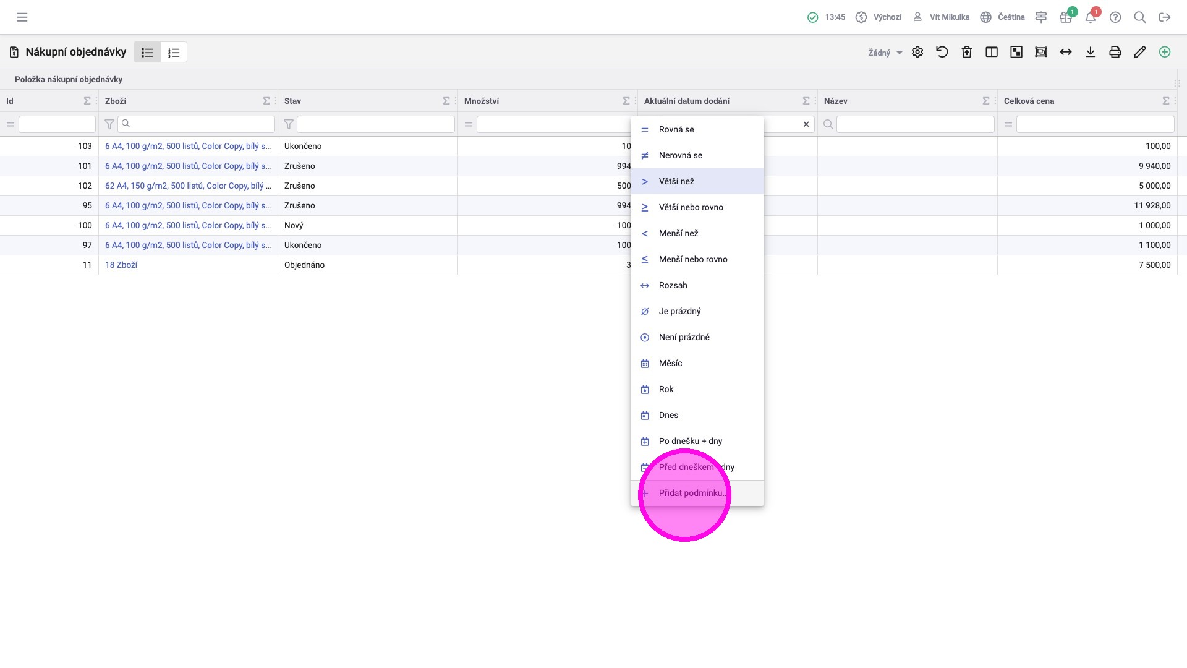Open Stav column filter funnel

point(288,124)
